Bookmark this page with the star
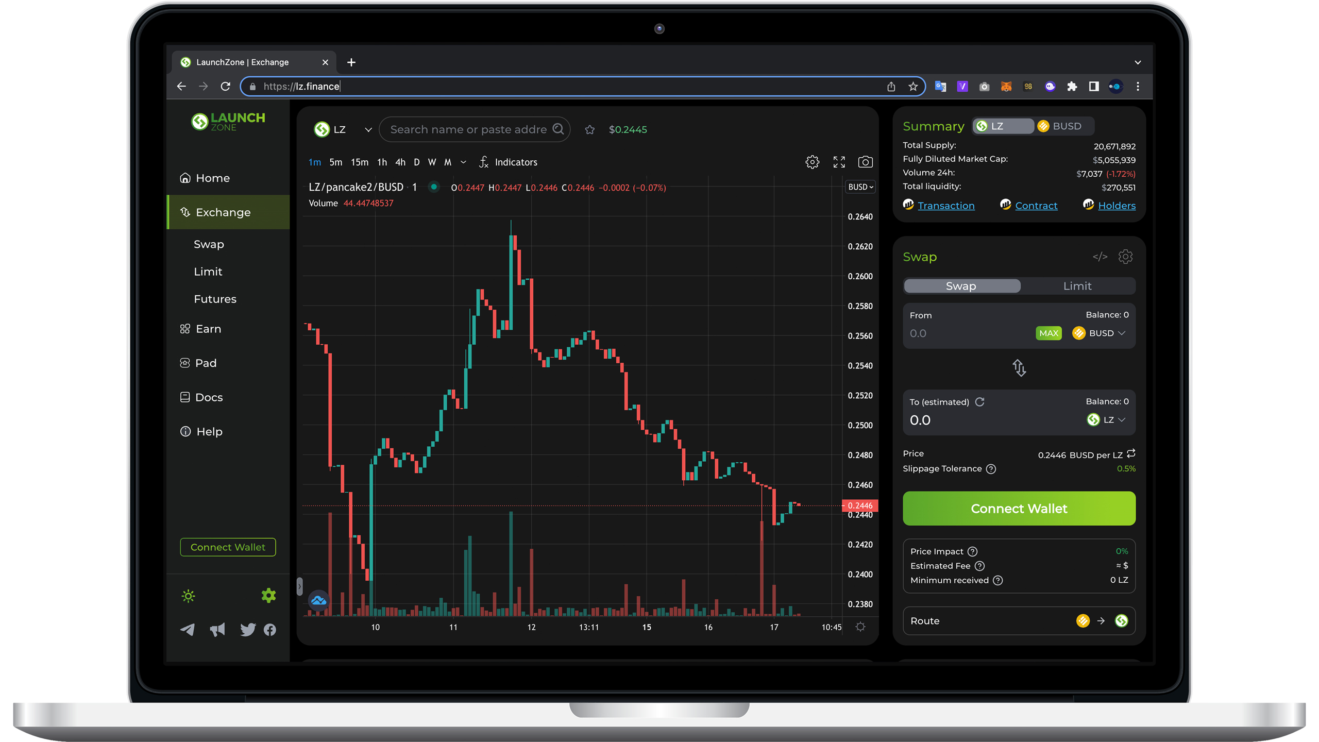 913,87
